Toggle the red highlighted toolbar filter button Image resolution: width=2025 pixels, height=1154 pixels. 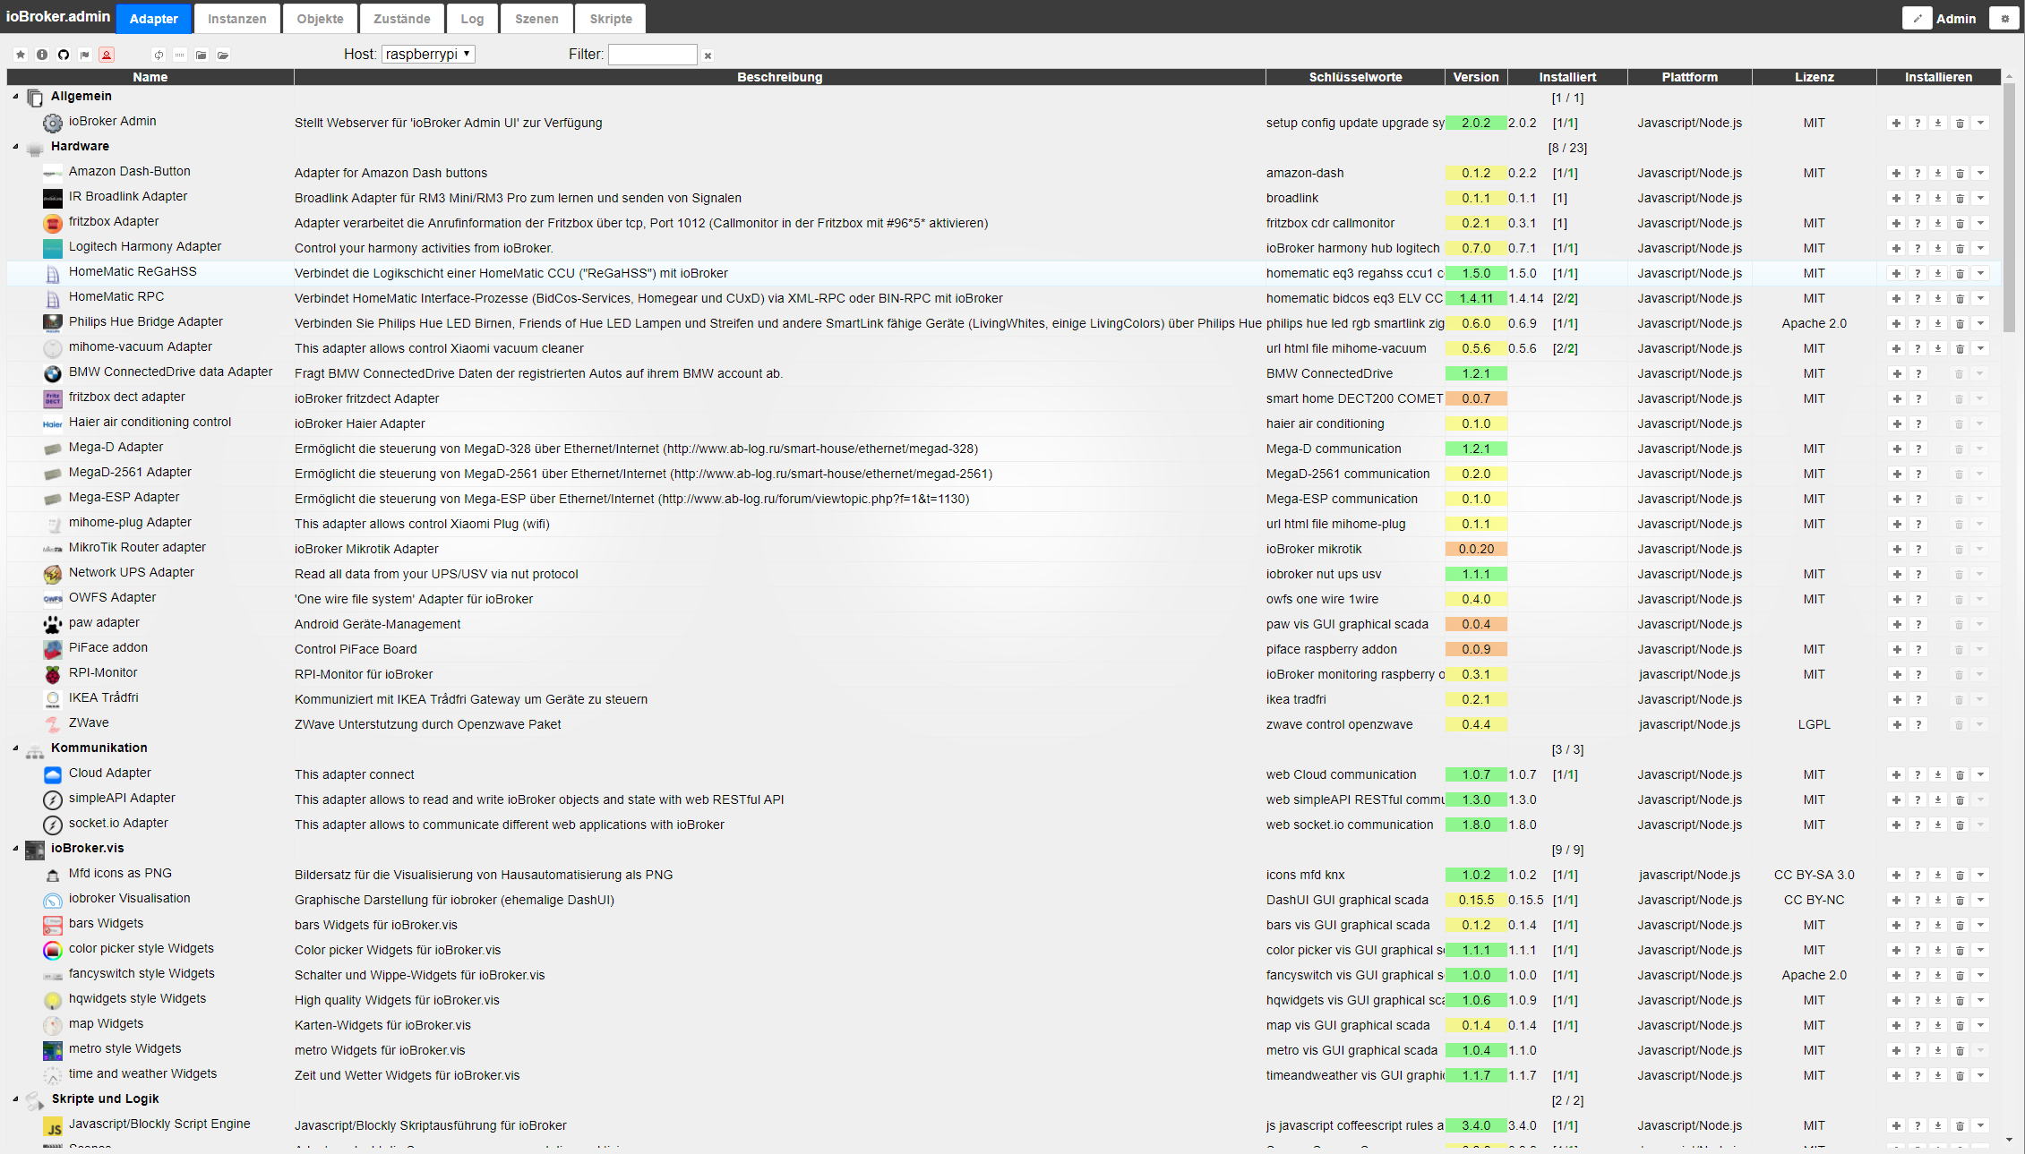[107, 55]
